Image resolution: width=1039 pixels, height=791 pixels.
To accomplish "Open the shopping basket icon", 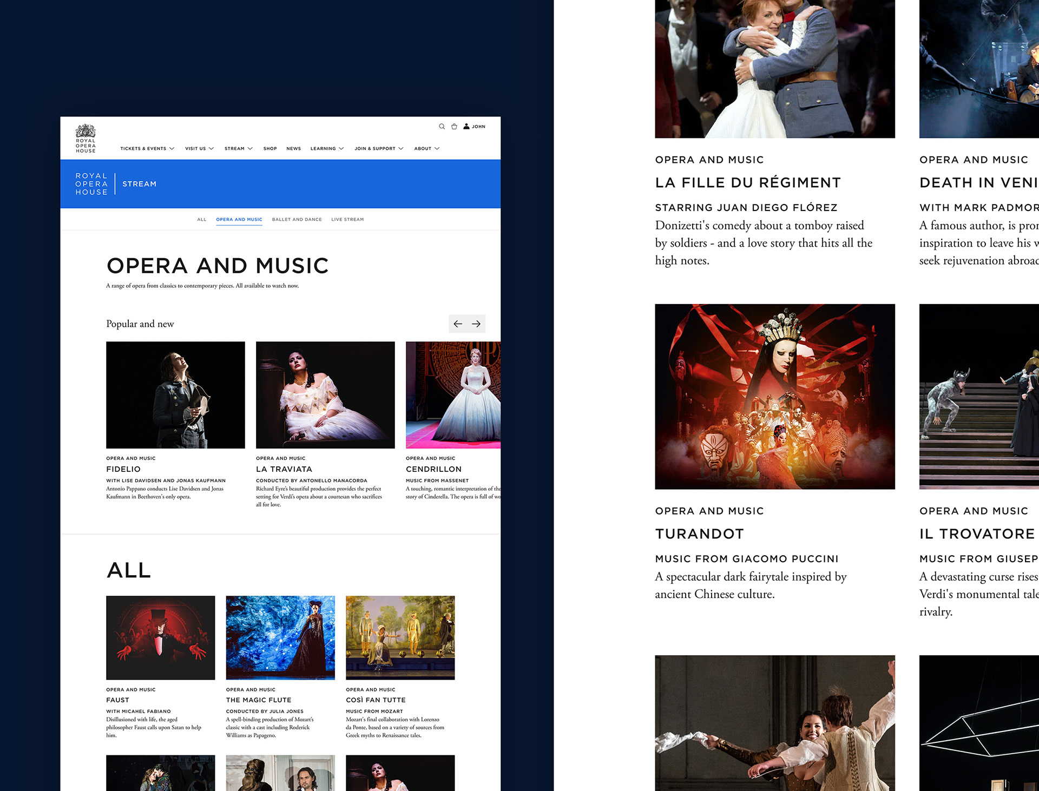I will pos(454,127).
